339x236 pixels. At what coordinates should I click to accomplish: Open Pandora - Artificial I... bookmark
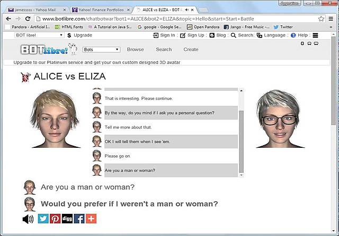click(x=28, y=27)
